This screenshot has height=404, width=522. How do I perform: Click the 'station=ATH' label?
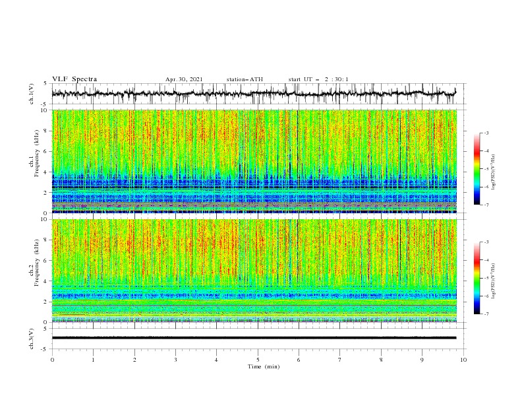point(245,79)
